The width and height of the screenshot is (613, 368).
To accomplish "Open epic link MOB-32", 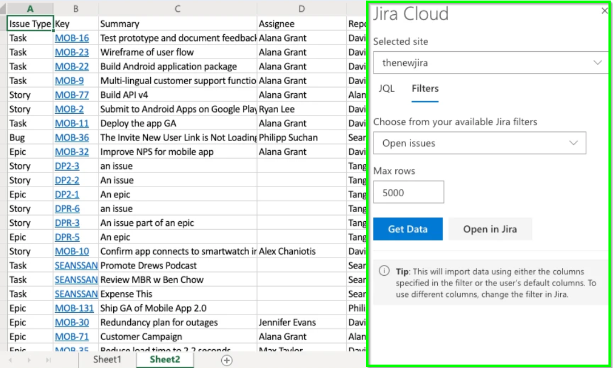I will coord(72,152).
